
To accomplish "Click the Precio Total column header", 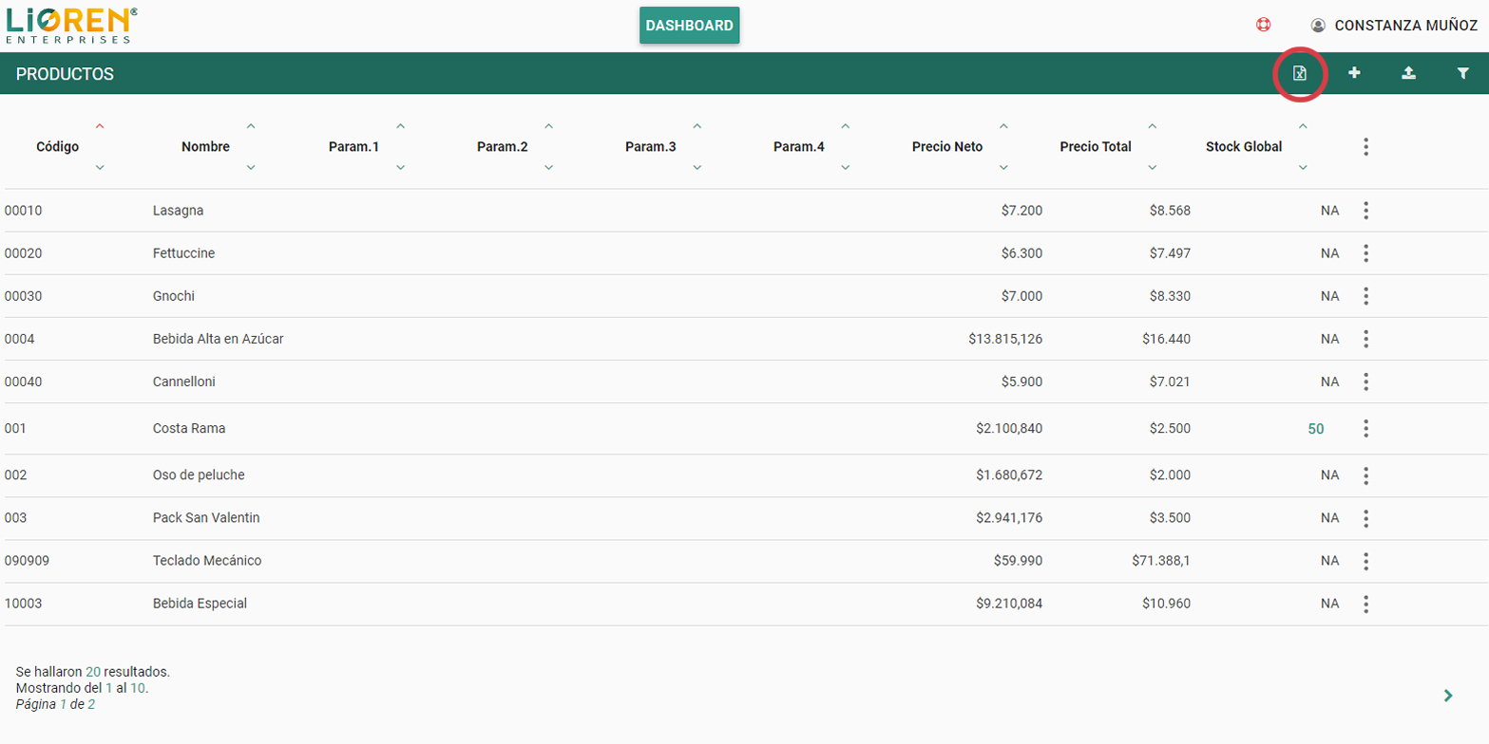I will pos(1096,147).
